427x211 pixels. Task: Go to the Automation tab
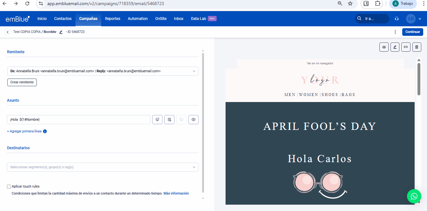click(138, 19)
